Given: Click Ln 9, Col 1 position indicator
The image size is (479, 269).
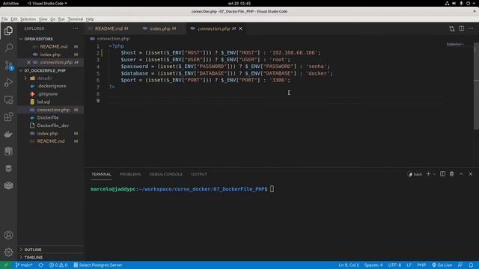Looking at the screenshot, I should (349, 265).
